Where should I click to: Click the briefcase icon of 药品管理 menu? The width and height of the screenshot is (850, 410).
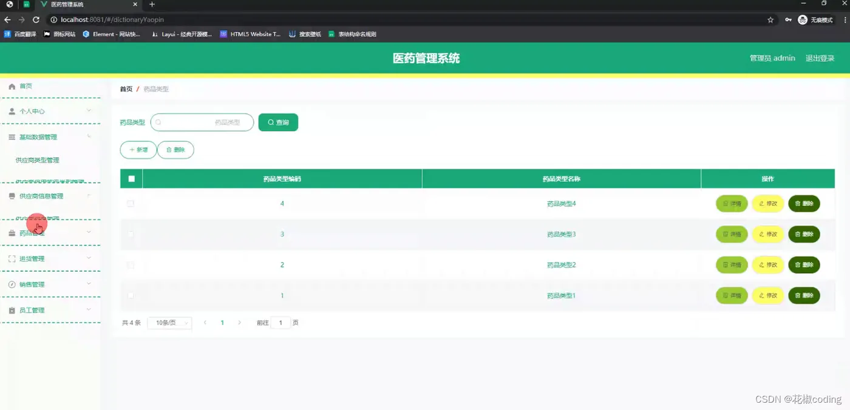point(12,234)
